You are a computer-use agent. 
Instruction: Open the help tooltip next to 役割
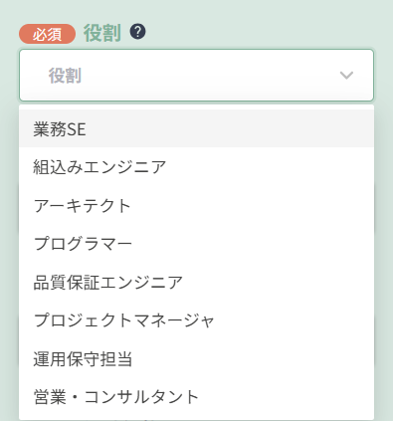tap(137, 32)
